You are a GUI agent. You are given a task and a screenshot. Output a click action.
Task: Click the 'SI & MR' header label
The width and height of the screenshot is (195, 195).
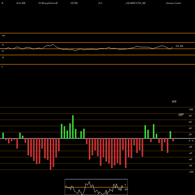[21, 3]
